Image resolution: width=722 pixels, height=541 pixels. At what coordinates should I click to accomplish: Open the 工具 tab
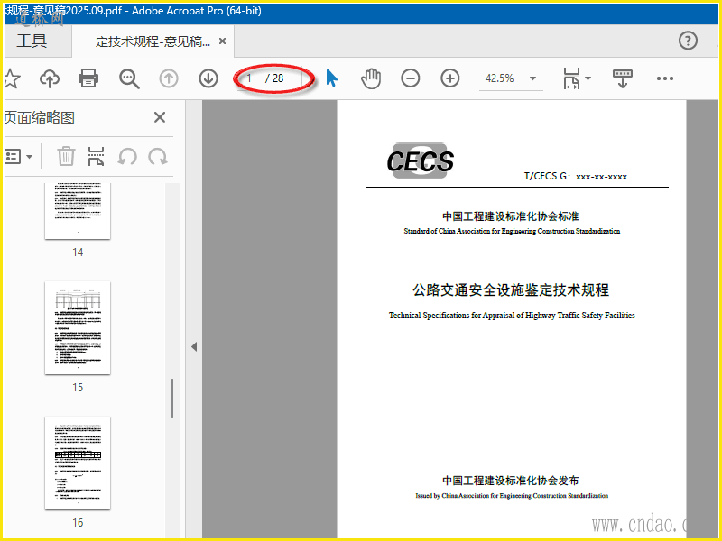coord(32,41)
